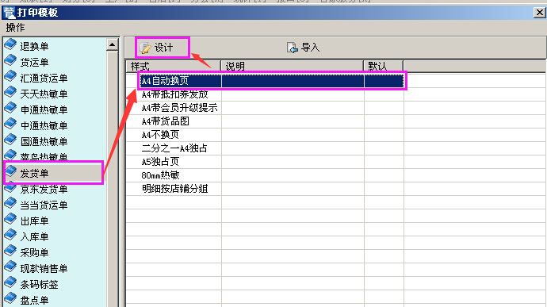Screen dimensions: 547x307
Task: Open the 操作 menu
Action: 15,27
